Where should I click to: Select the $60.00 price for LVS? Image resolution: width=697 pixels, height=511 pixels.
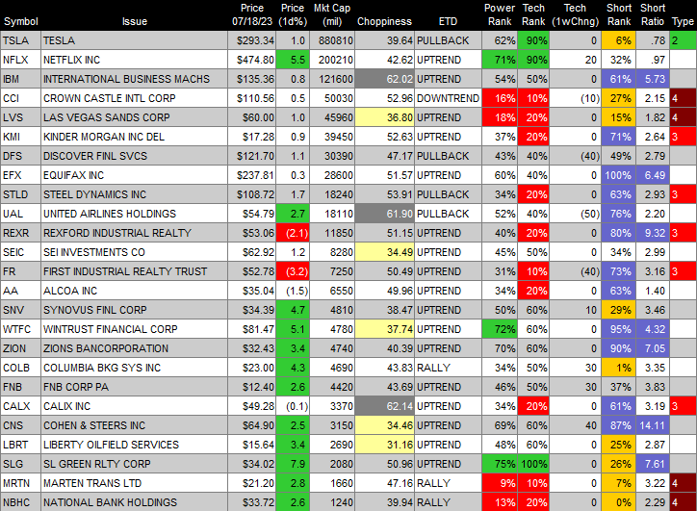coord(251,117)
